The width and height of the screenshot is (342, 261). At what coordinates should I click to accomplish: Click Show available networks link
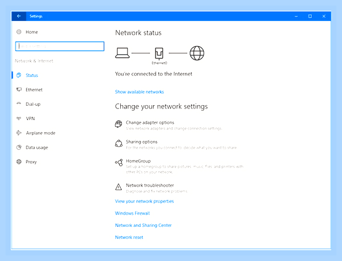click(140, 92)
